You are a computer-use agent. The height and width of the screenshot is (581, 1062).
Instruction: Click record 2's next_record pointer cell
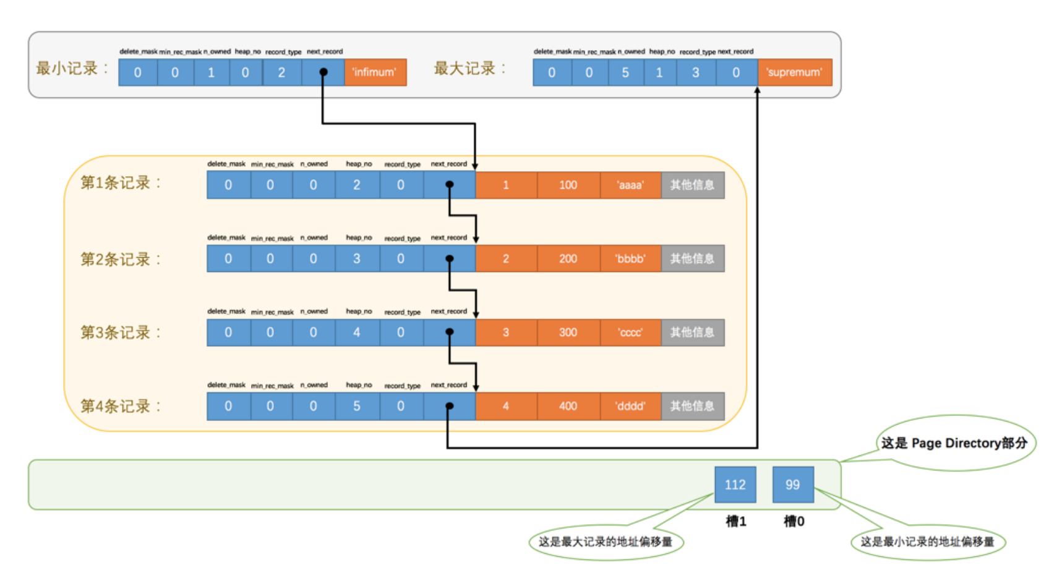tap(450, 258)
